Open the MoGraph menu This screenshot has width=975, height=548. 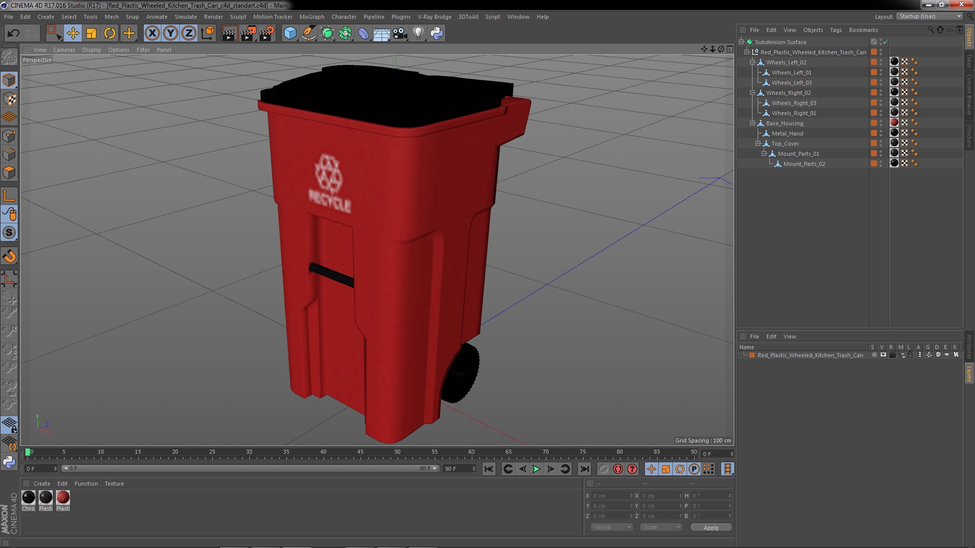point(312,17)
